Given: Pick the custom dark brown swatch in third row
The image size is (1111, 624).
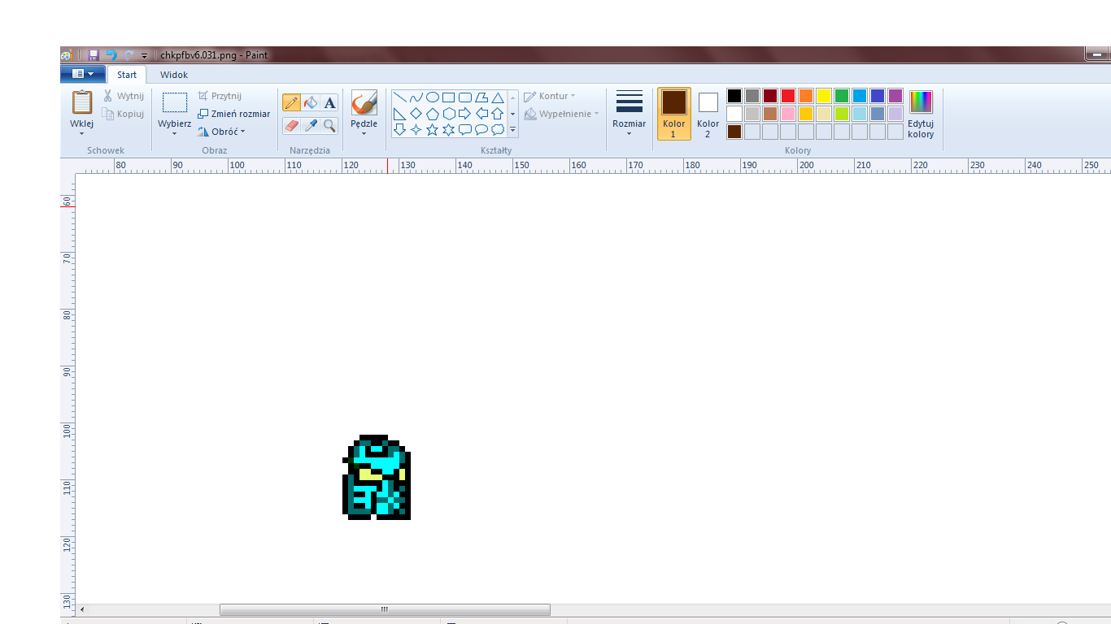Looking at the screenshot, I should coord(734,132).
